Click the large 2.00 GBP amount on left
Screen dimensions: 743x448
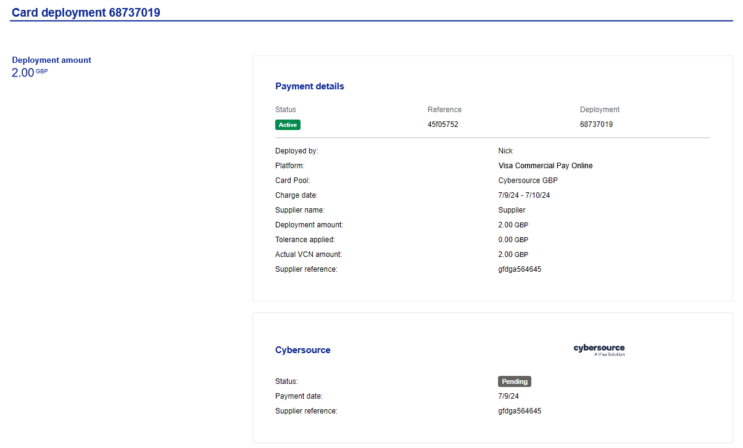[30, 73]
